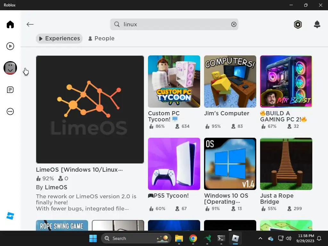Open the Rope Swing Game thumbnail
The width and height of the screenshot is (328, 246).
tap(62, 225)
